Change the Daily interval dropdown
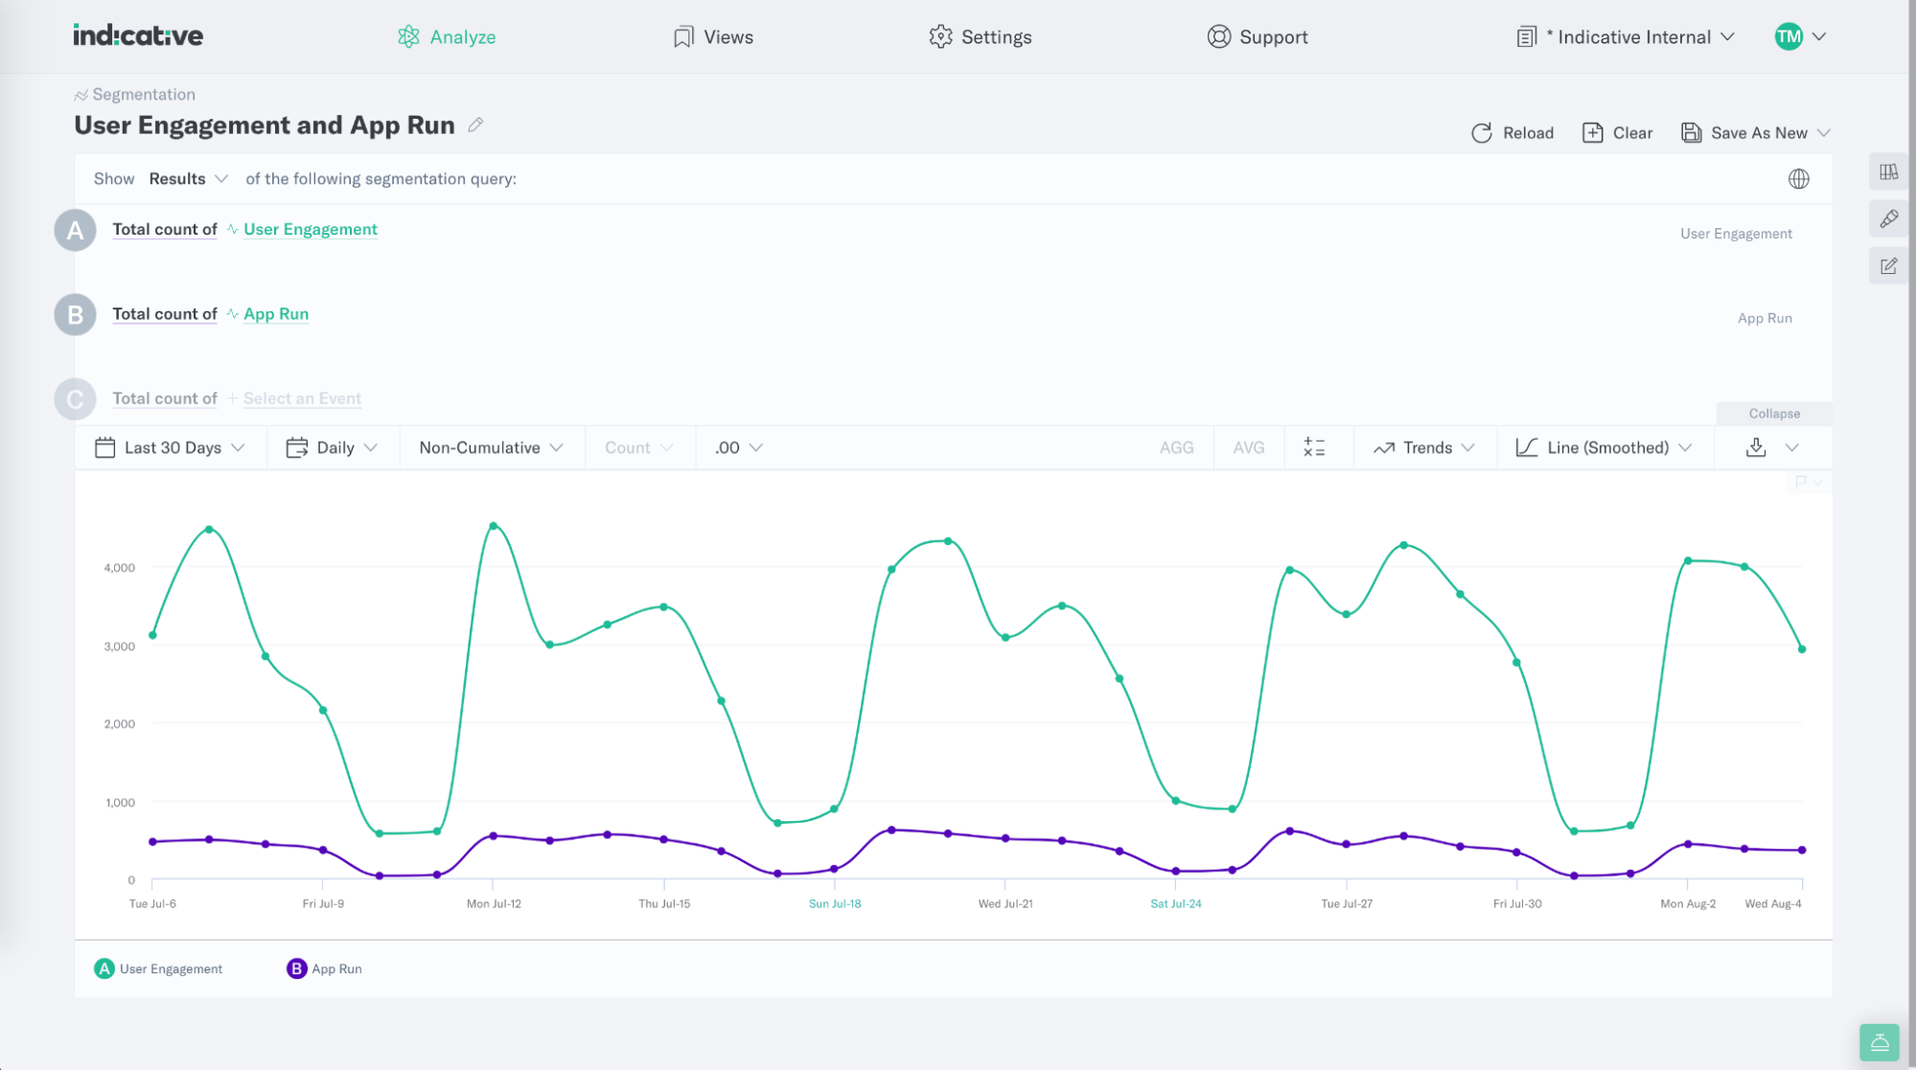Screen dimensions: 1916x1070 333,447
